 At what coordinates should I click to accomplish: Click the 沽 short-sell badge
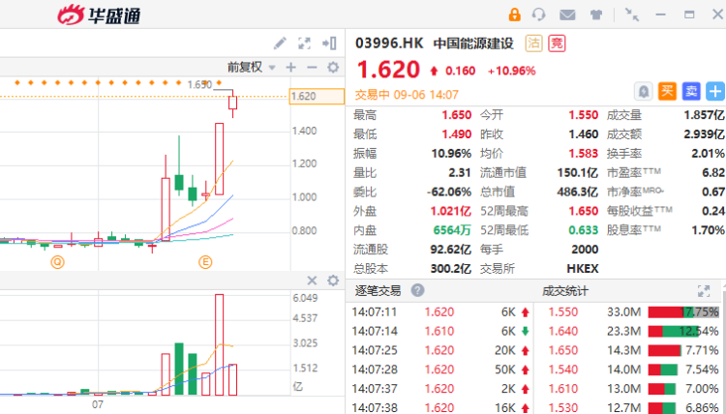[533, 44]
